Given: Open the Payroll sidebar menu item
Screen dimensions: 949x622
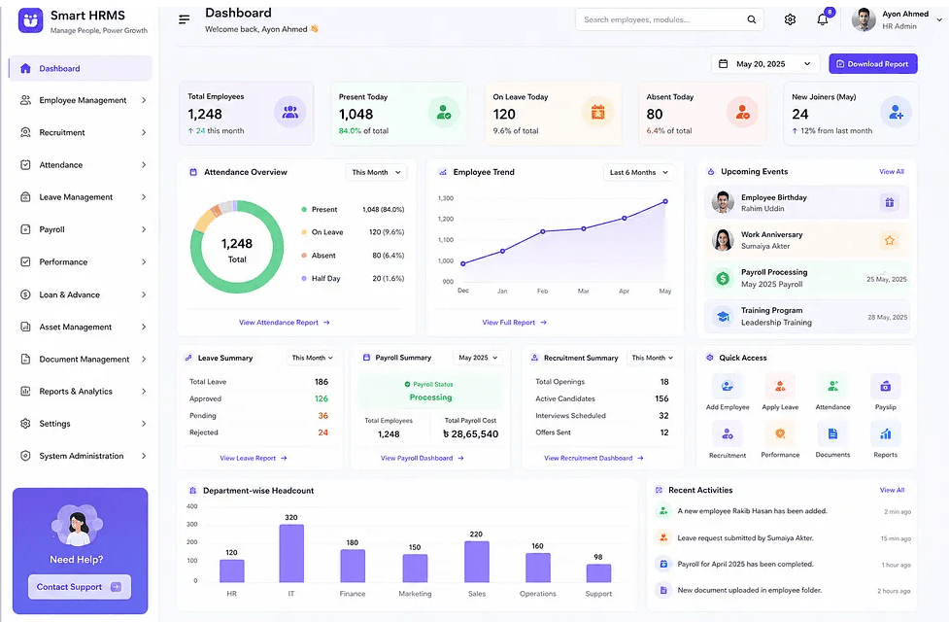Looking at the screenshot, I should (81, 229).
